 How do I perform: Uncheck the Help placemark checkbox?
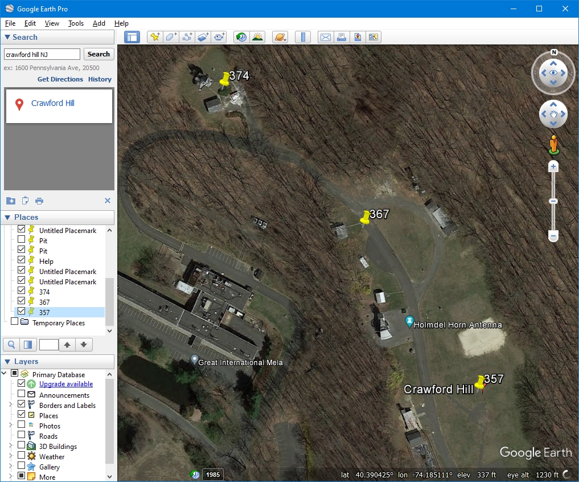click(x=22, y=260)
